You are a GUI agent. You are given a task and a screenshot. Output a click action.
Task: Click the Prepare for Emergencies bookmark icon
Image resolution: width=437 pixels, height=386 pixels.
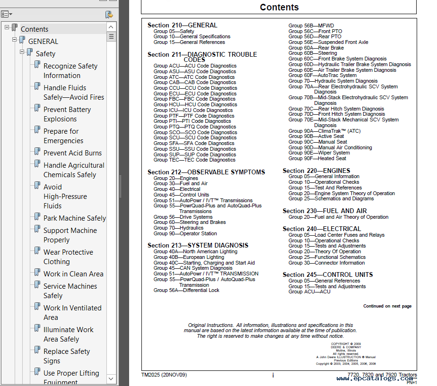(x=37, y=130)
